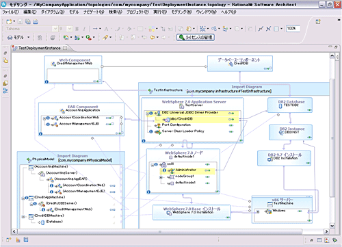Click the debug launch icon
This screenshot has height=247, width=342.
click(66, 38)
